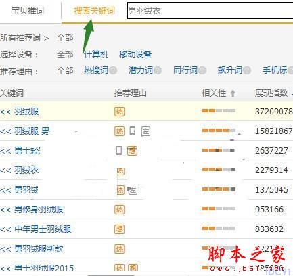Filter by 手机标
This screenshot has height=276, width=293.
275,70
